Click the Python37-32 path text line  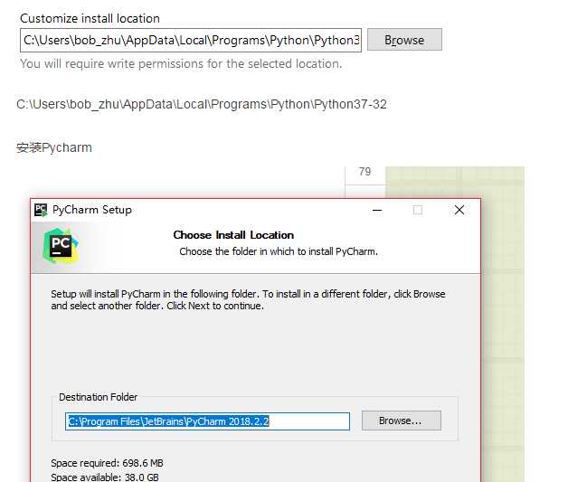click(x=202, y=104)
